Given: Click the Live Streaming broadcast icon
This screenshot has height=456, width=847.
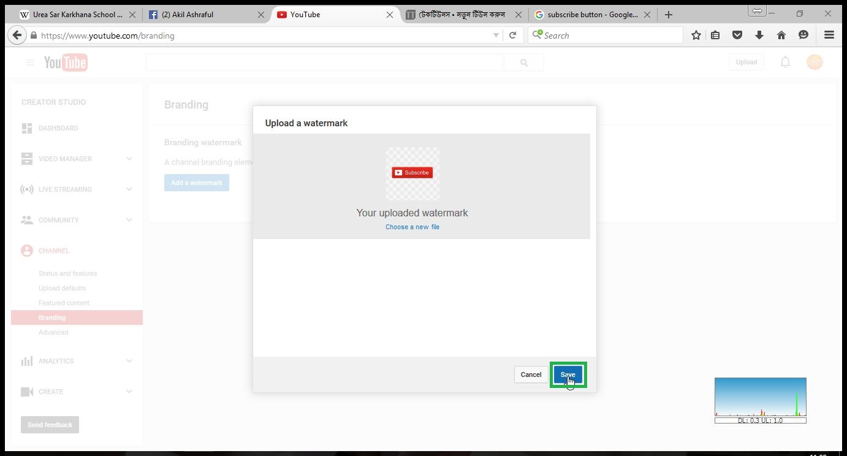Looking at the screenshot, I should click(27, 189).
